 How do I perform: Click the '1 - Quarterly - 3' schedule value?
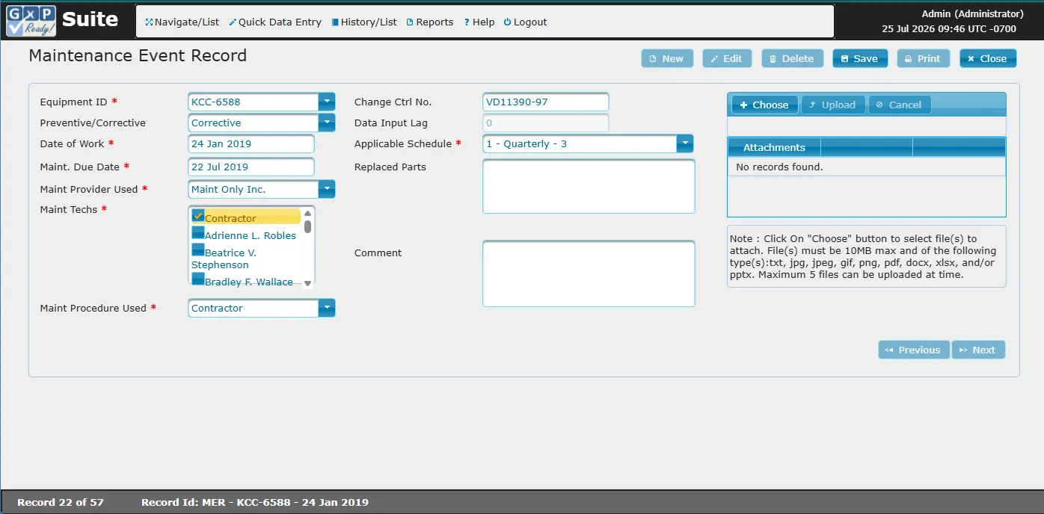tap(526, 144)
